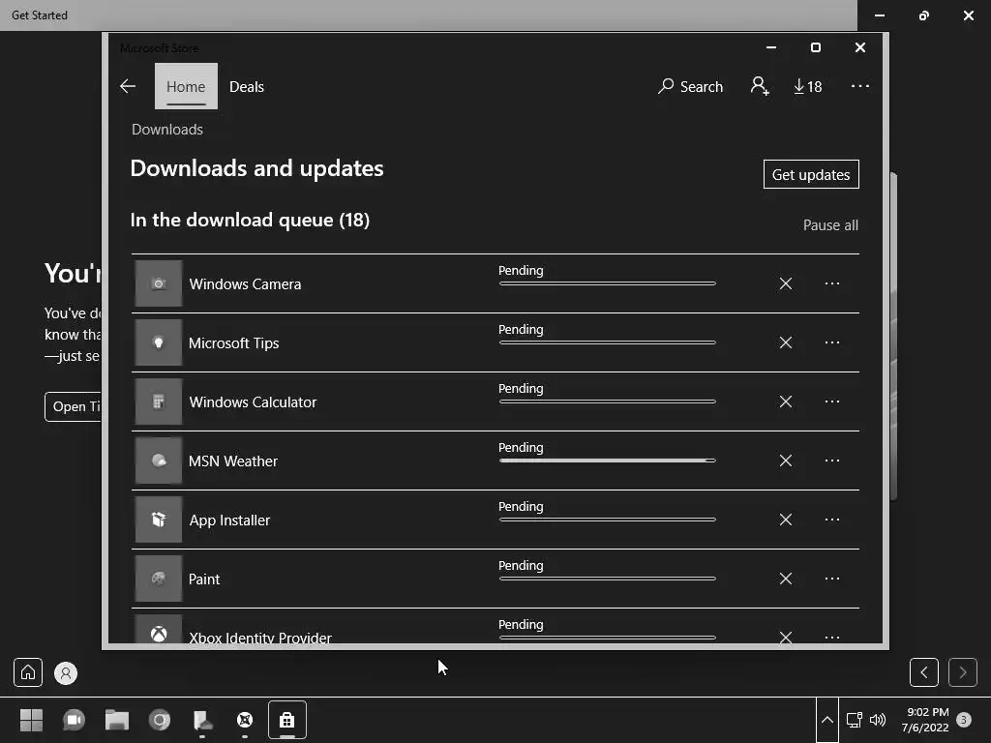Open Search in Microsoft Store
The height and width of the screenshot is (743, 991).
(690, 86)
